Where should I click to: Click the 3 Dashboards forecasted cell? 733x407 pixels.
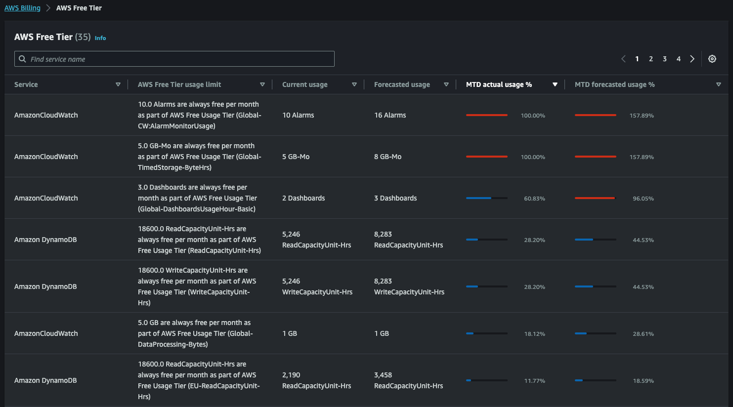395,198
